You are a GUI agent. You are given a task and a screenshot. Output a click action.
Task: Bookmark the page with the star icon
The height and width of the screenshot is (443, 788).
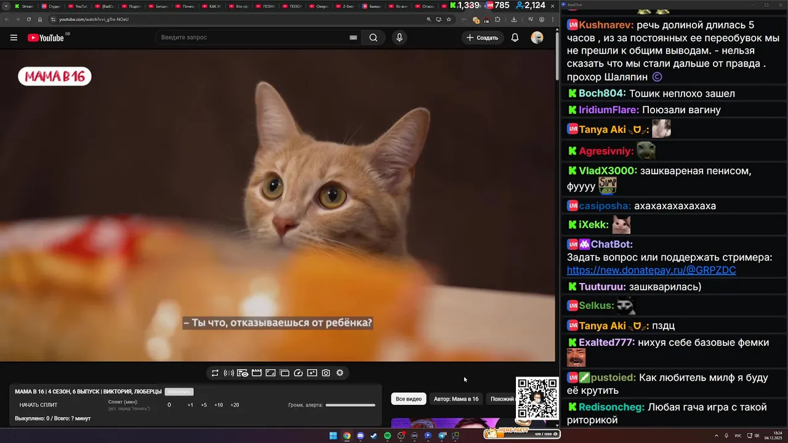[x=449, y=20]
